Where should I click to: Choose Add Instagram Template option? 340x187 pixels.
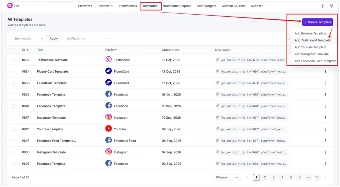(311, 54)
